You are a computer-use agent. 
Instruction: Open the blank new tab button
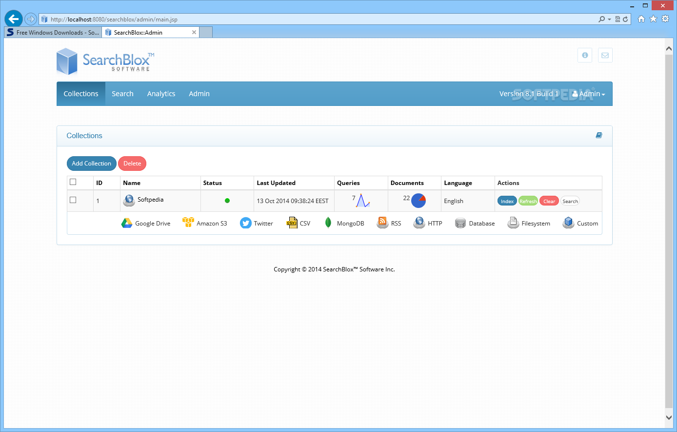[x=206, y=32]
